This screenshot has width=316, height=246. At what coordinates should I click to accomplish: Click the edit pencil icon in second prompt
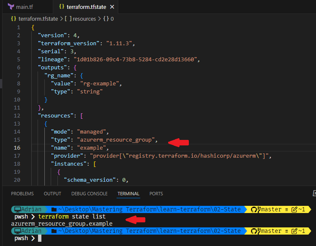[294, 231]
